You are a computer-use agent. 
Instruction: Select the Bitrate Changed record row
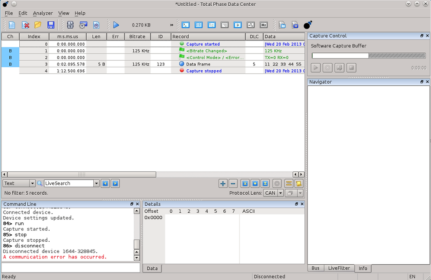(x=153, y=51)
